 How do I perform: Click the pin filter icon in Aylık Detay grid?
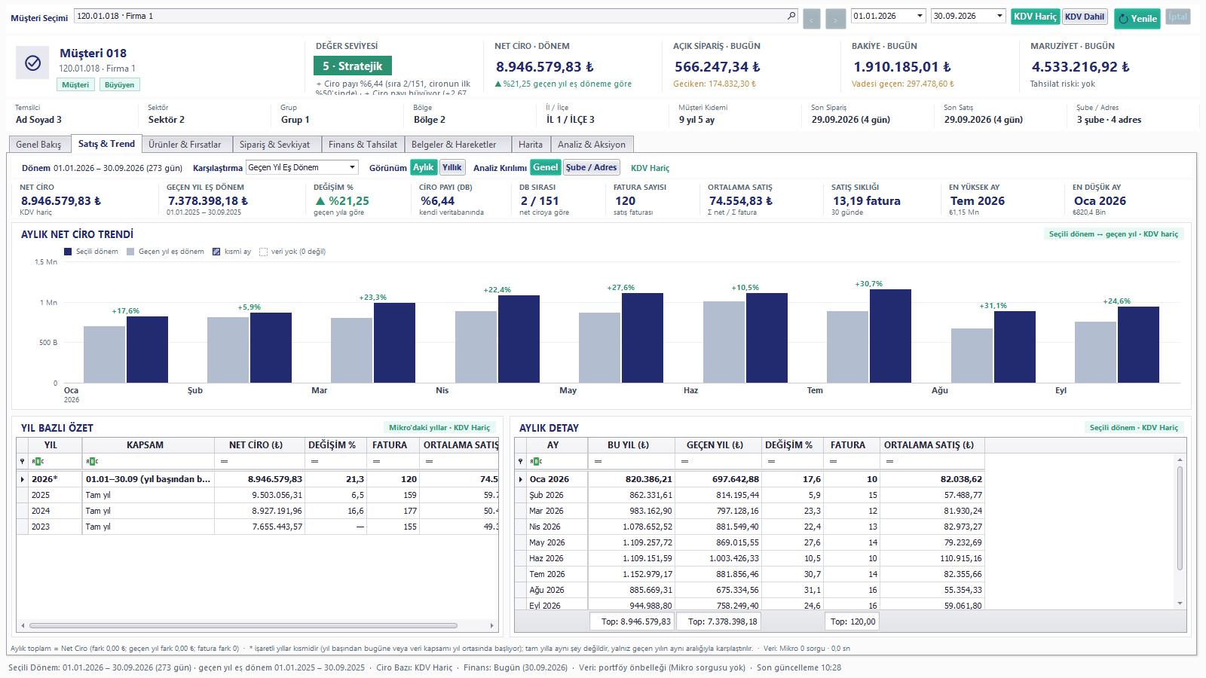(x=520, y=461)
